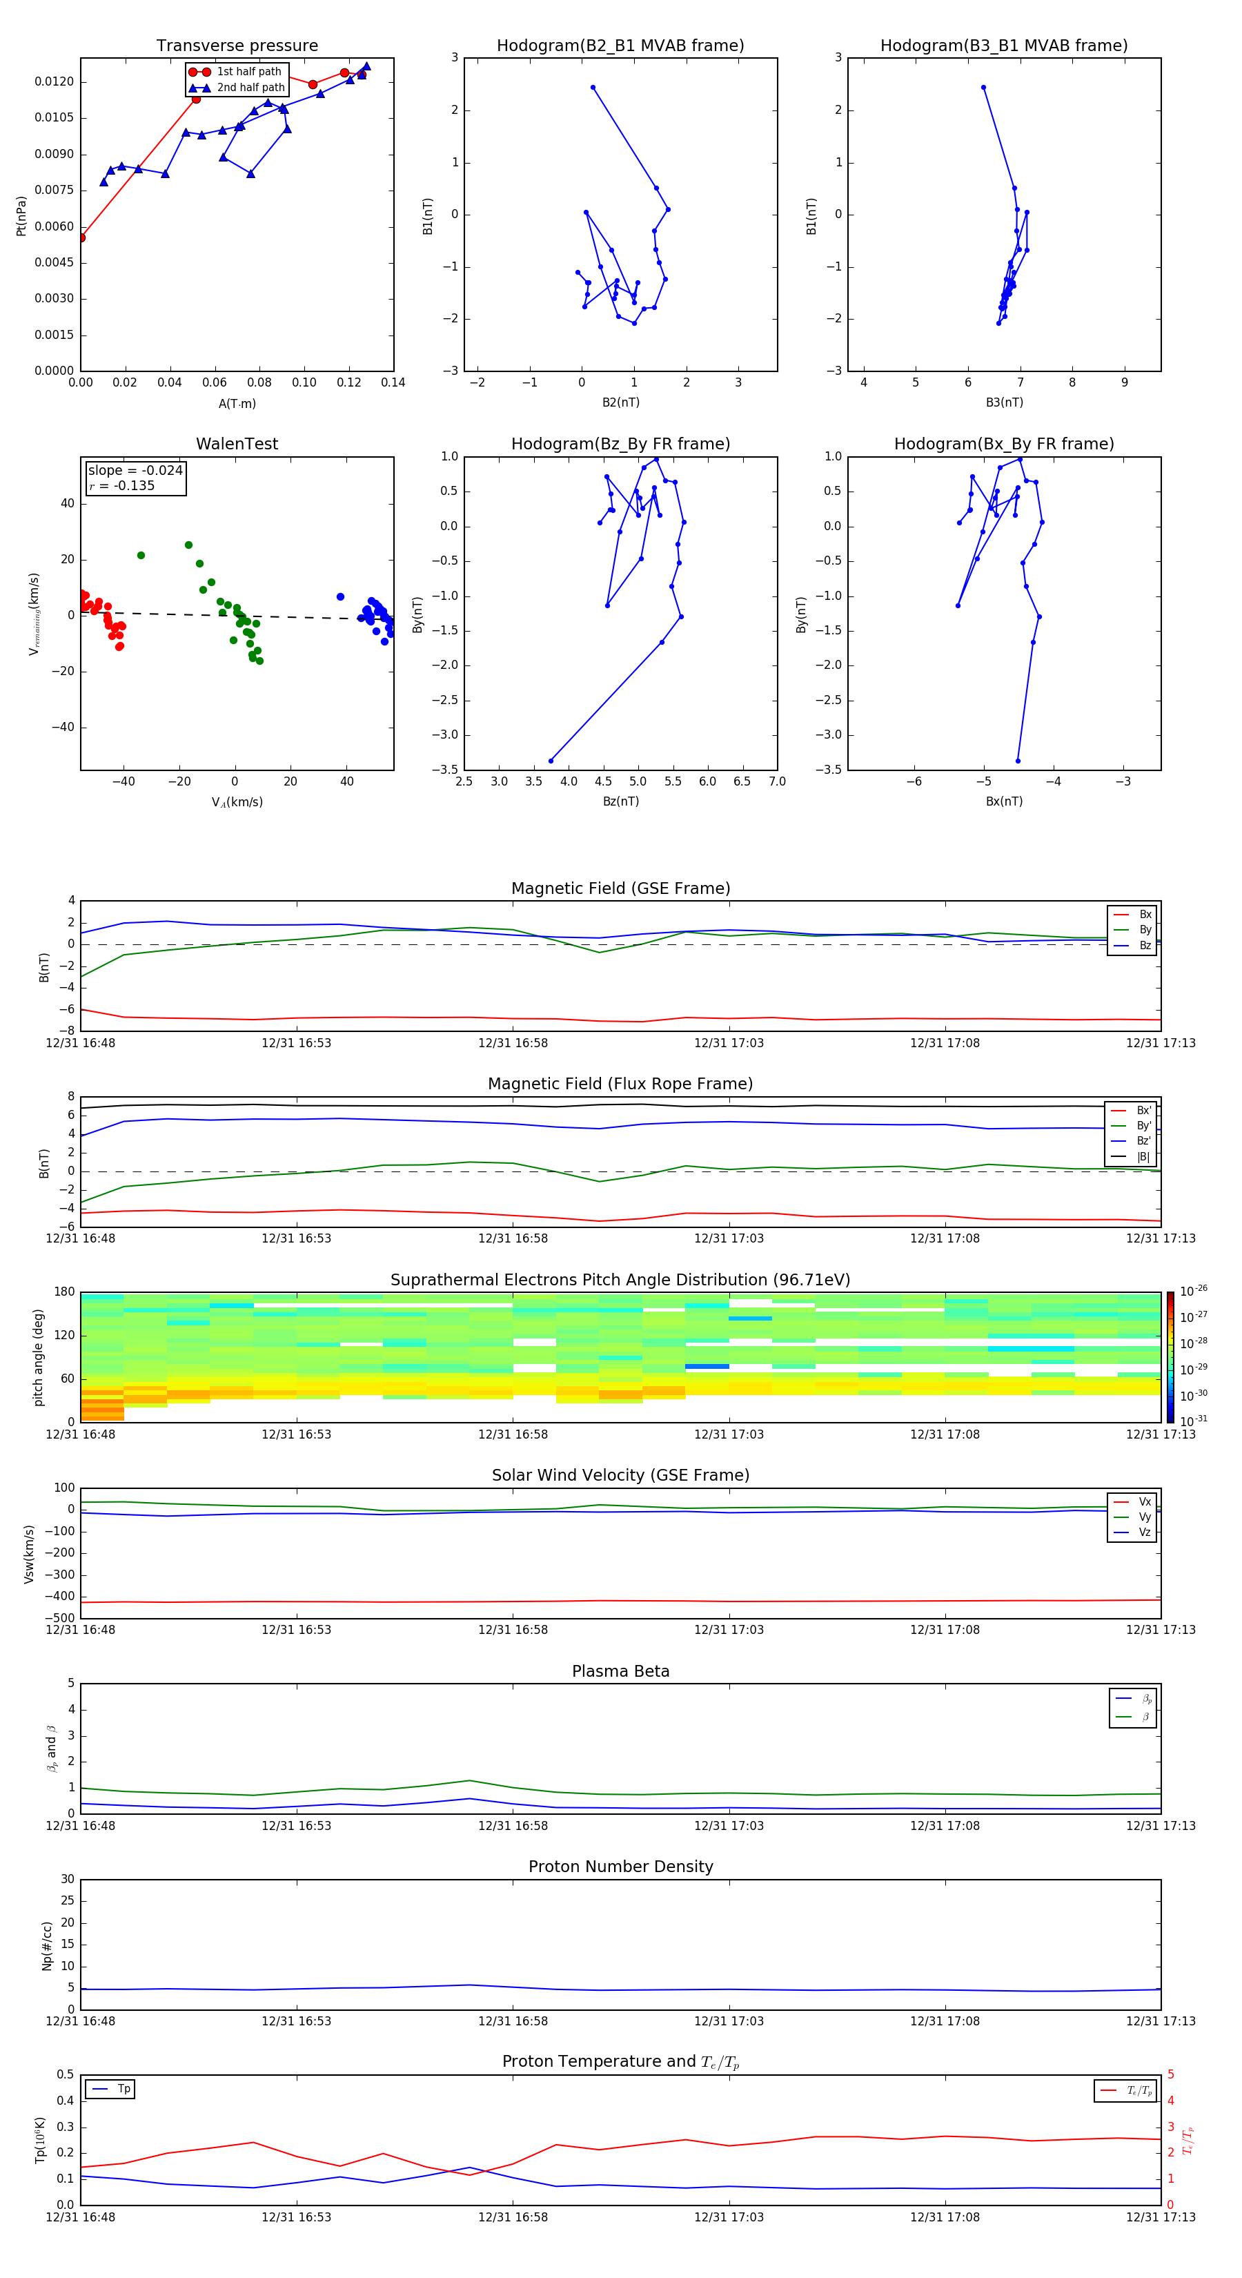The height and width of the screenshot is (2278, 1242).
Task: Select the β entry in Plasma Beta legend
Action: point(1133,1717)
